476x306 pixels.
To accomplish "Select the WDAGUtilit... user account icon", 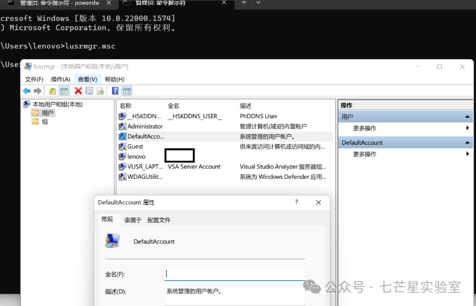I will (122, 177).
